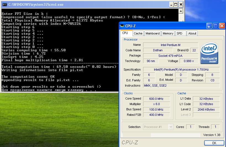
Task: Switch to the Cache tab
Action: point(138,33)
